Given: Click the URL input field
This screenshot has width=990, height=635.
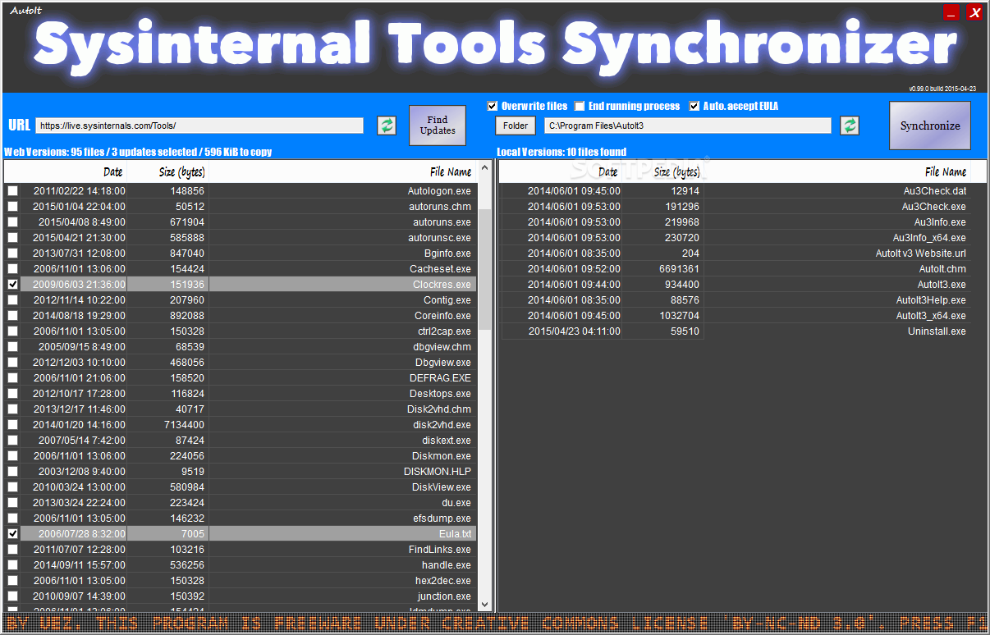Looking at the screenshot, I should click(x=199, y=126).
